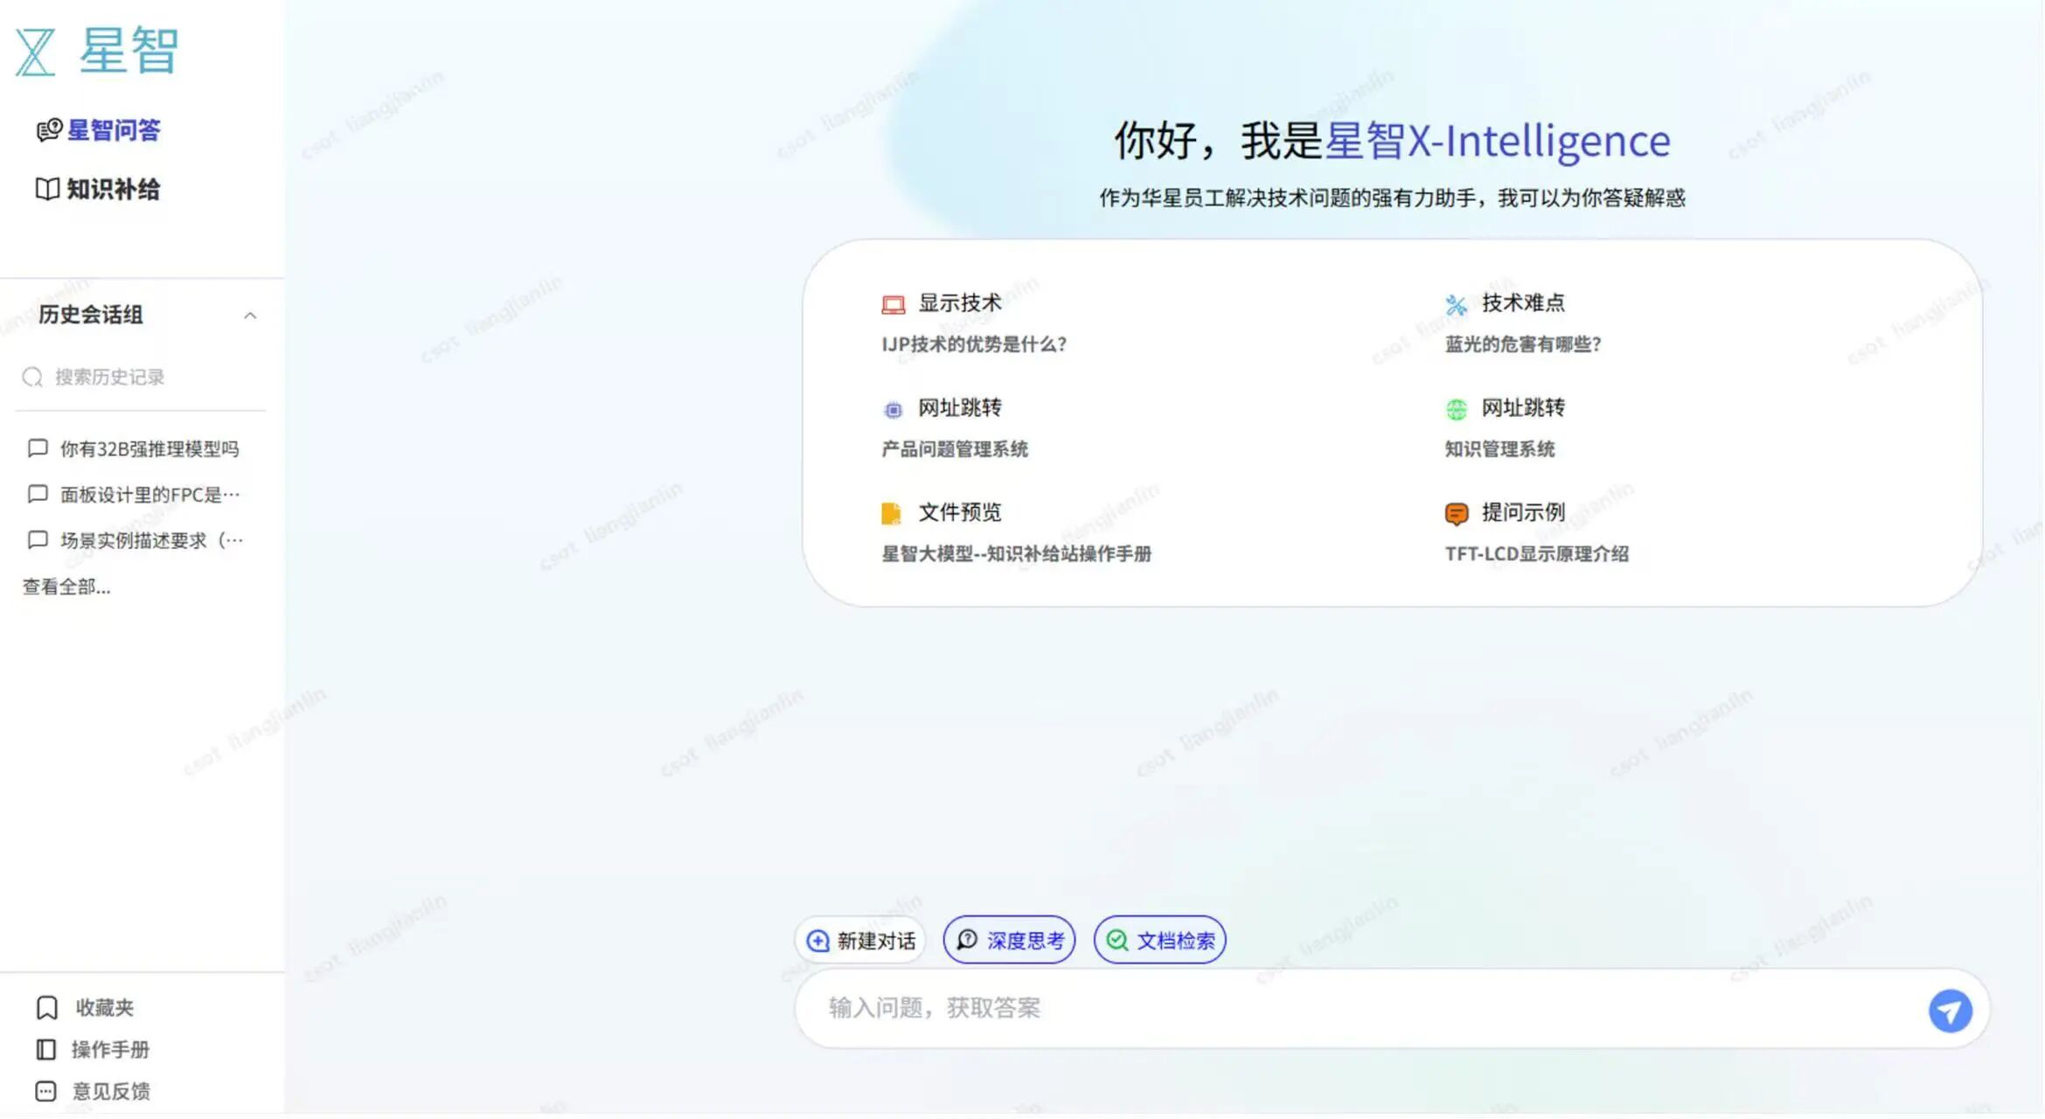The image size is (2045, 1119).
Task: Open 产品问题管理系统 link
Action: click(954, 449)
